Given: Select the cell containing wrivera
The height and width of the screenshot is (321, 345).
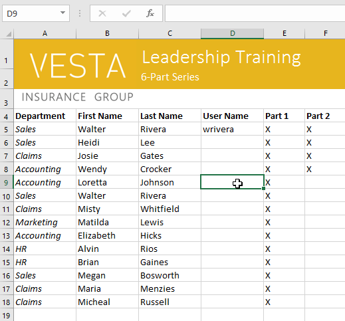Looking at the screenshot, I should point(232,129).
